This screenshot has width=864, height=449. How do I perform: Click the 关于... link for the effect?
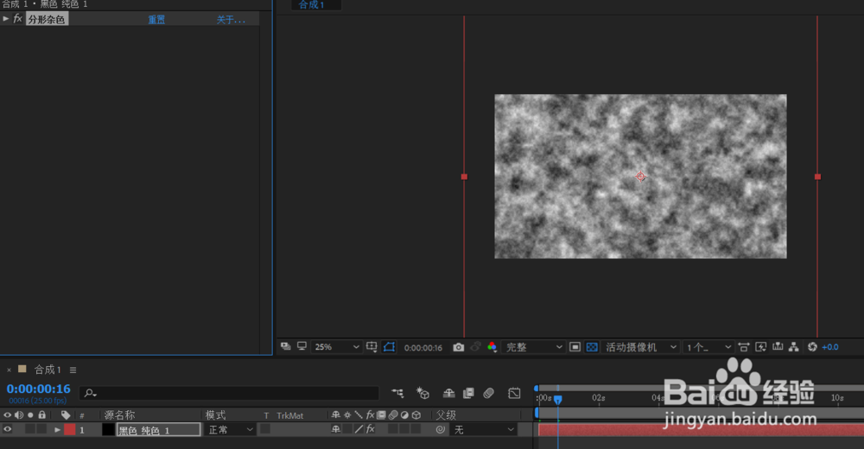(x=231, y=20)
